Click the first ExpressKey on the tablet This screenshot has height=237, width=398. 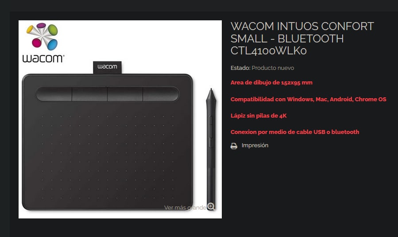54,94
